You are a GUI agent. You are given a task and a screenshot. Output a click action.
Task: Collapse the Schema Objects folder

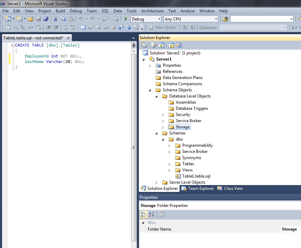pyautogui.click(x=150, y=90)
